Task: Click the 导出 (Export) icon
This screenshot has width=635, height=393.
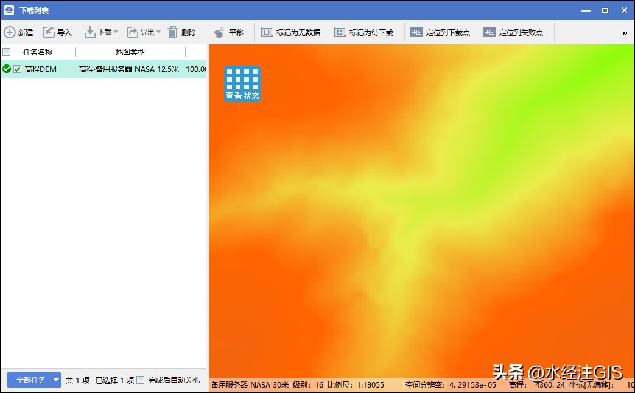Action: tap(133, 32)
